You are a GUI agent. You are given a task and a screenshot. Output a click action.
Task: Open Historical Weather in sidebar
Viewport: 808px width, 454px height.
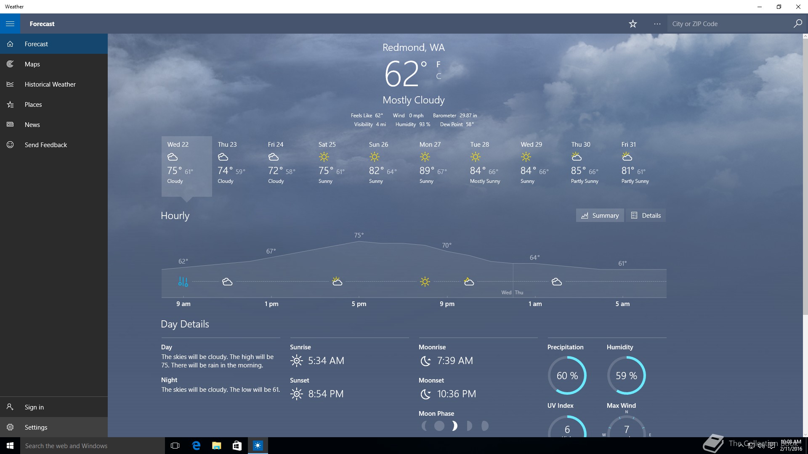coord(50,84)
